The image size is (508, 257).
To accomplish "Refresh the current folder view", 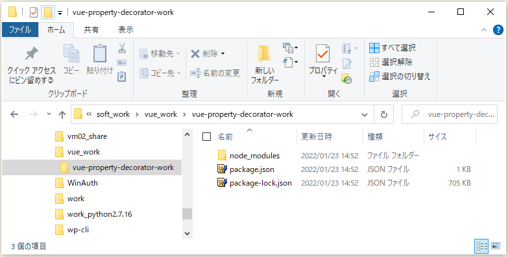I will [384, 114].
